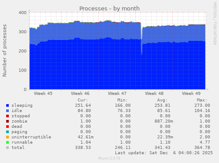Click the 200 y-axis value
Viewport: 219px width, 163px height.
coord(22,51)
